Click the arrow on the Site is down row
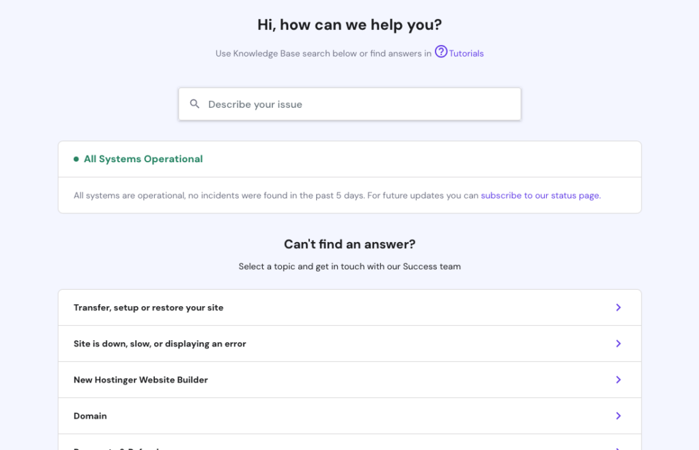699x450 pixels. (618, 344)
